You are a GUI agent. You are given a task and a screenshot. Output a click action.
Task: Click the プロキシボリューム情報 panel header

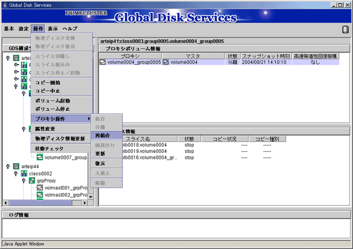[224, 49]
